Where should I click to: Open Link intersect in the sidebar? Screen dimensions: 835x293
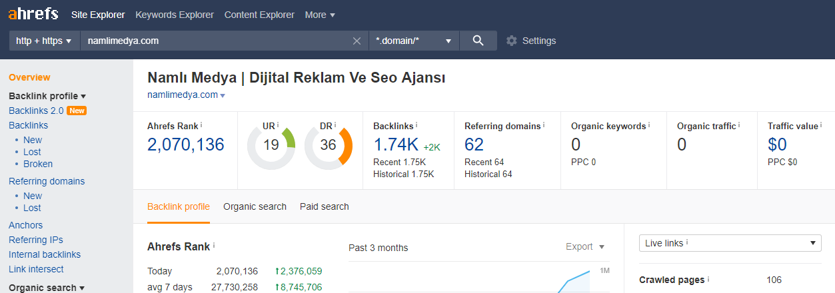point(36,269)
